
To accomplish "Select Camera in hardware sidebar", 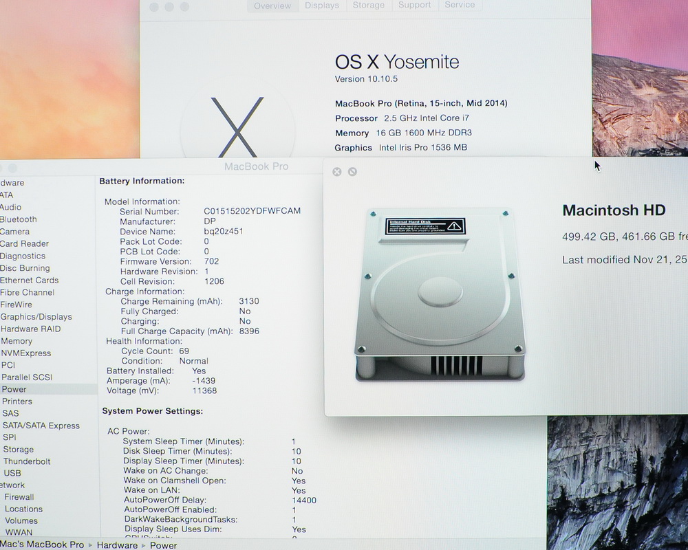I will 15,232.
